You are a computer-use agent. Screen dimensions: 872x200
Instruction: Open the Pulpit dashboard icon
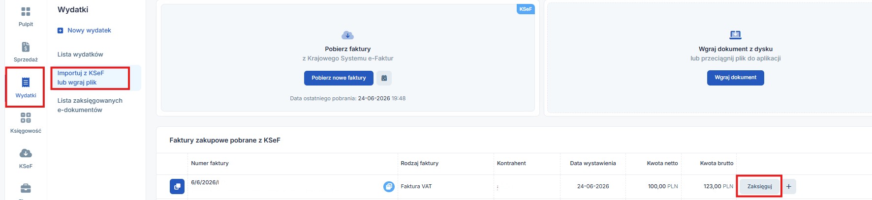point(26,12)
